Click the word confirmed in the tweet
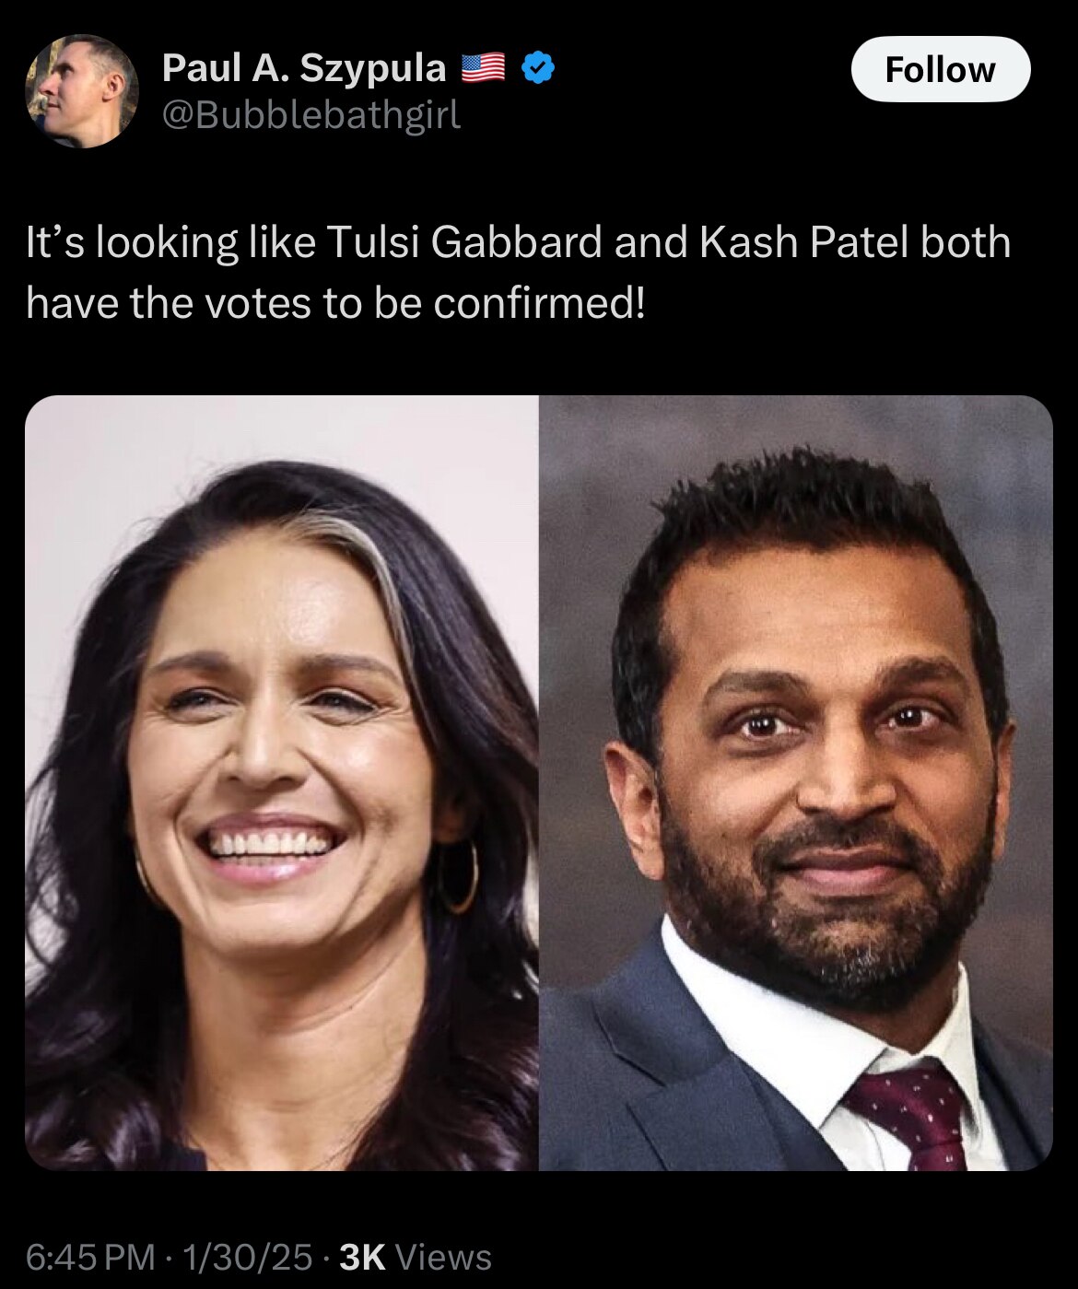 coord(538,303)
